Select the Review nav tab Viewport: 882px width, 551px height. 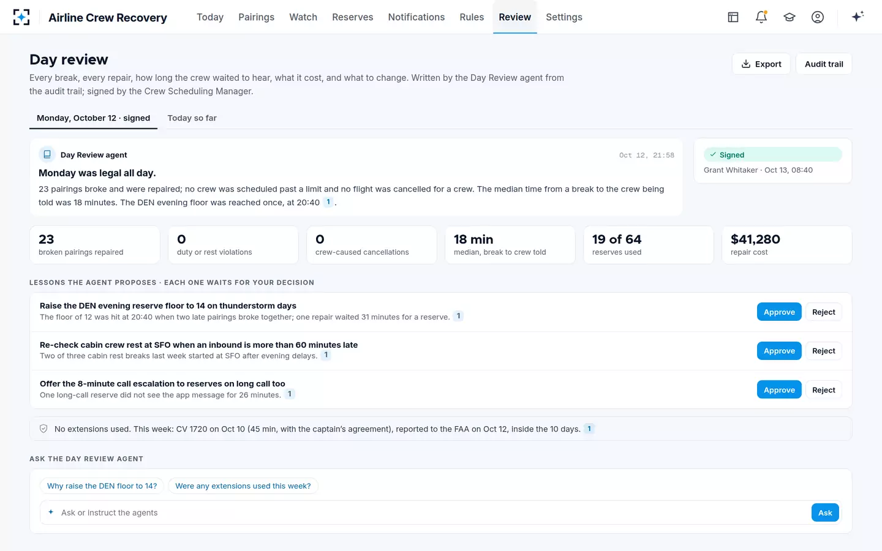pyautogui.click(x=515, y=17)
